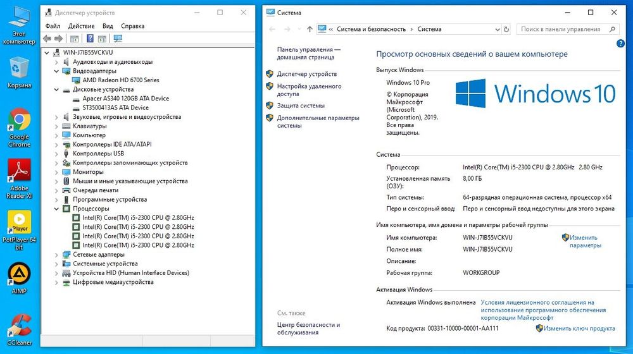This screenshot has width=633, height=354.
Task: Click Система и безопасность breadcrumb
Action: (x=371, y=29)
